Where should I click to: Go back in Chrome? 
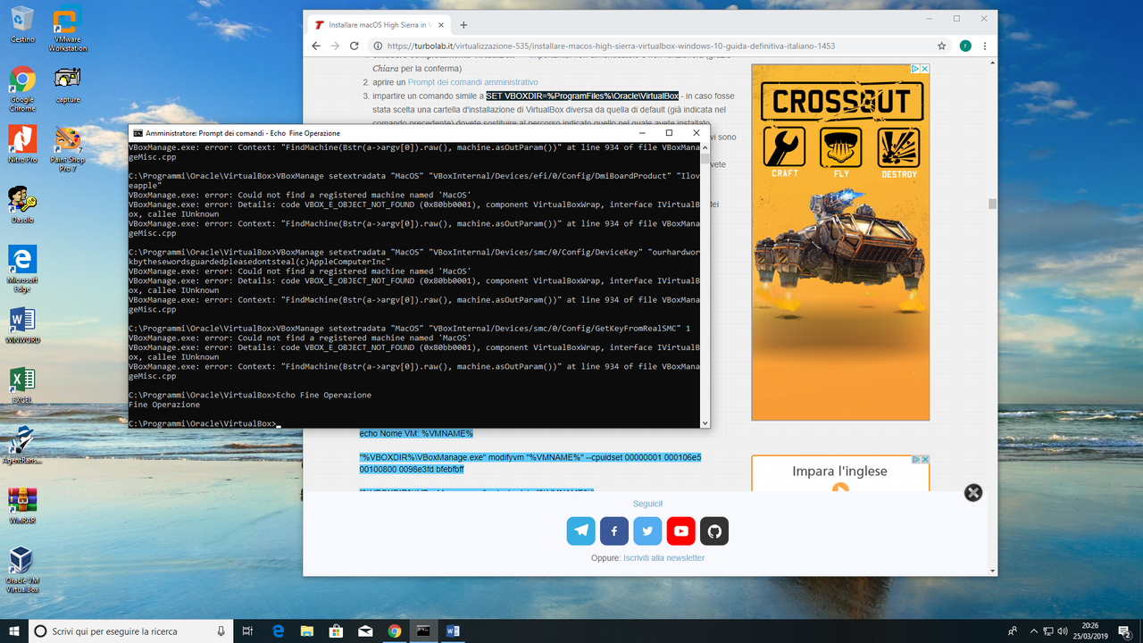point(316,46)
